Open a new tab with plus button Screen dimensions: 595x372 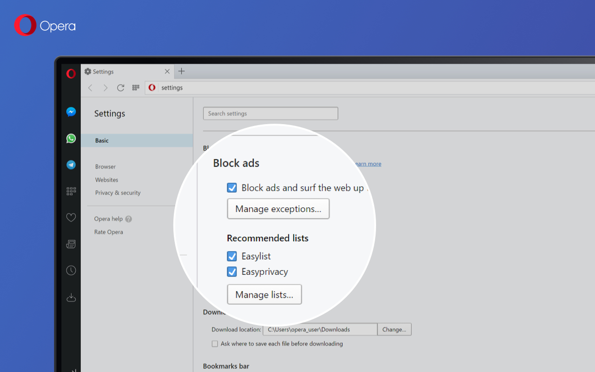[x=181, y=71]
